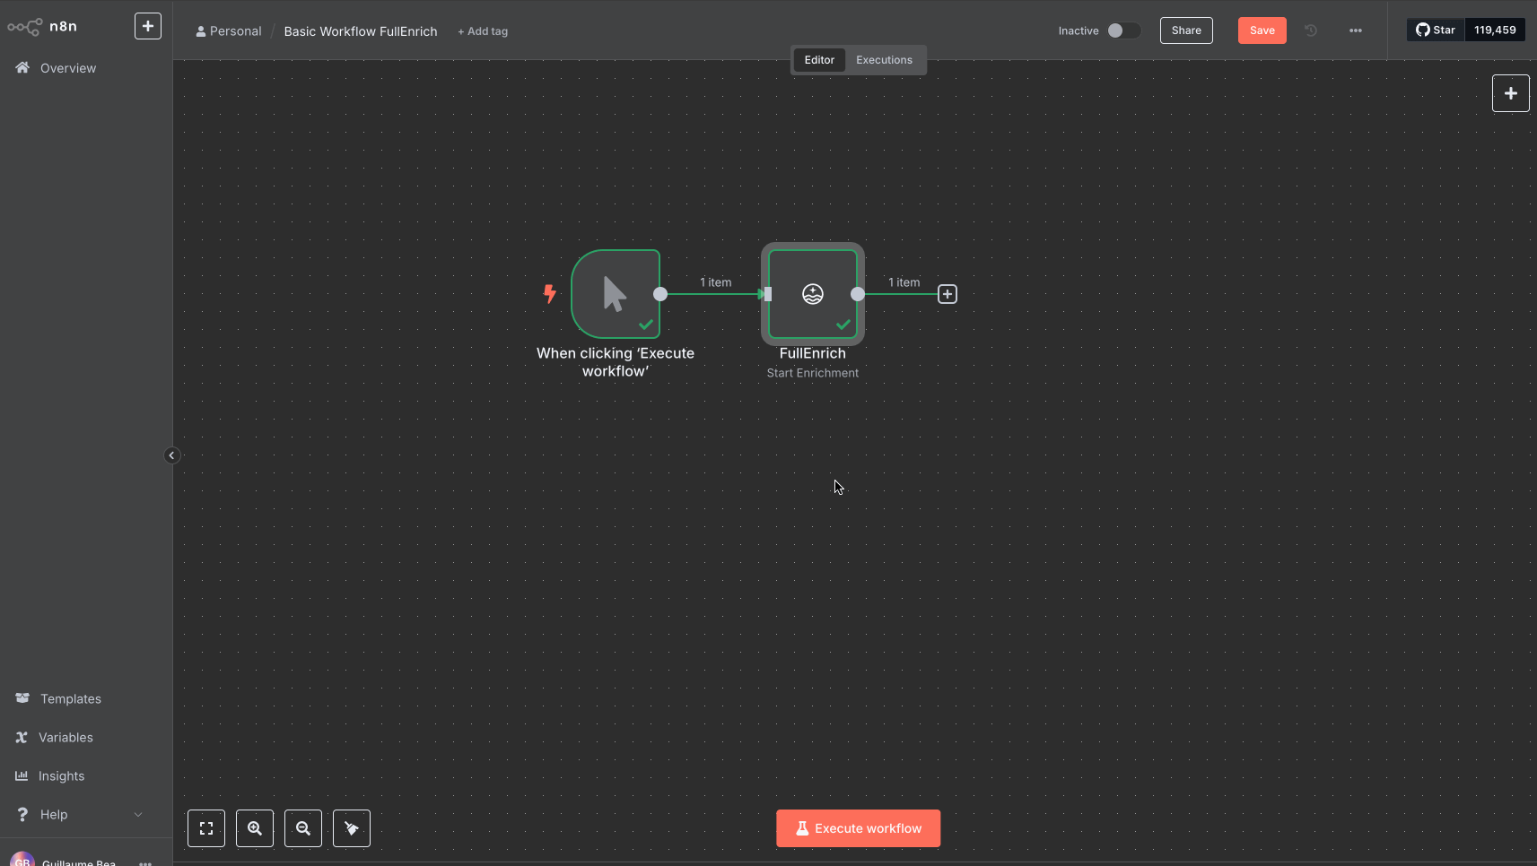Click Add tag next to workflow name
The height and width of the screenshot is (866, 1537).
(x=483, y=31)
